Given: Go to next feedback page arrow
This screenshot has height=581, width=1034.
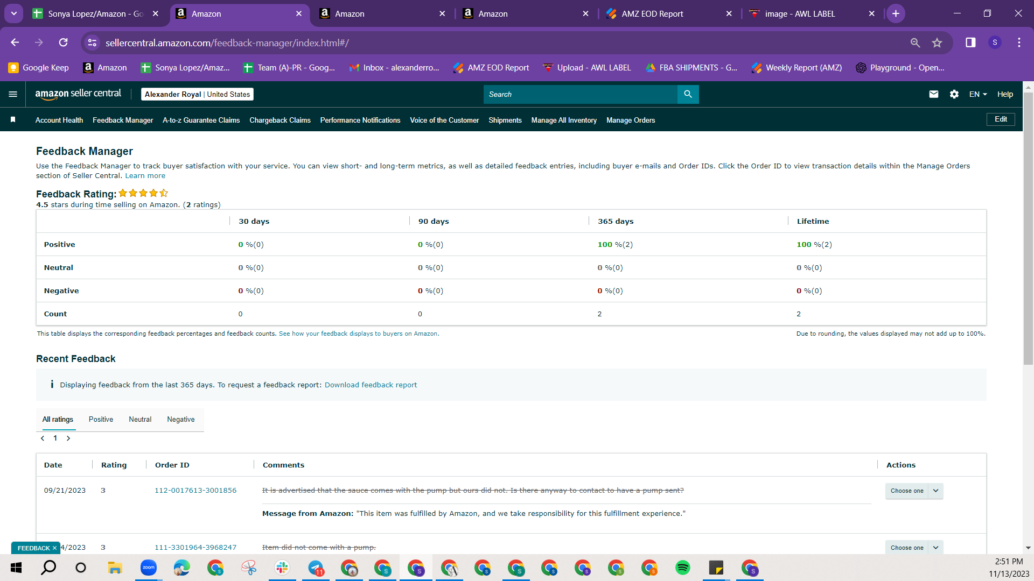Looking at the screenshot, I should coord(68,438).
